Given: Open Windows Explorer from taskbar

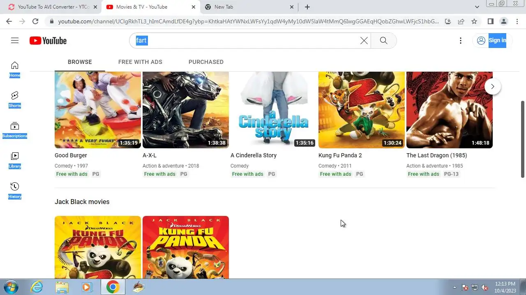Looking at the screenshot, I should 62,287.
